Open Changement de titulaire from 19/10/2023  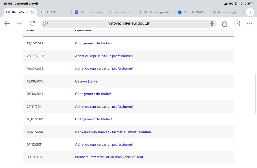pos(94,43)
